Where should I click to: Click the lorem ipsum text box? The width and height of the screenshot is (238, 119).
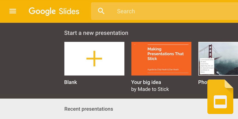pos(206,65)
